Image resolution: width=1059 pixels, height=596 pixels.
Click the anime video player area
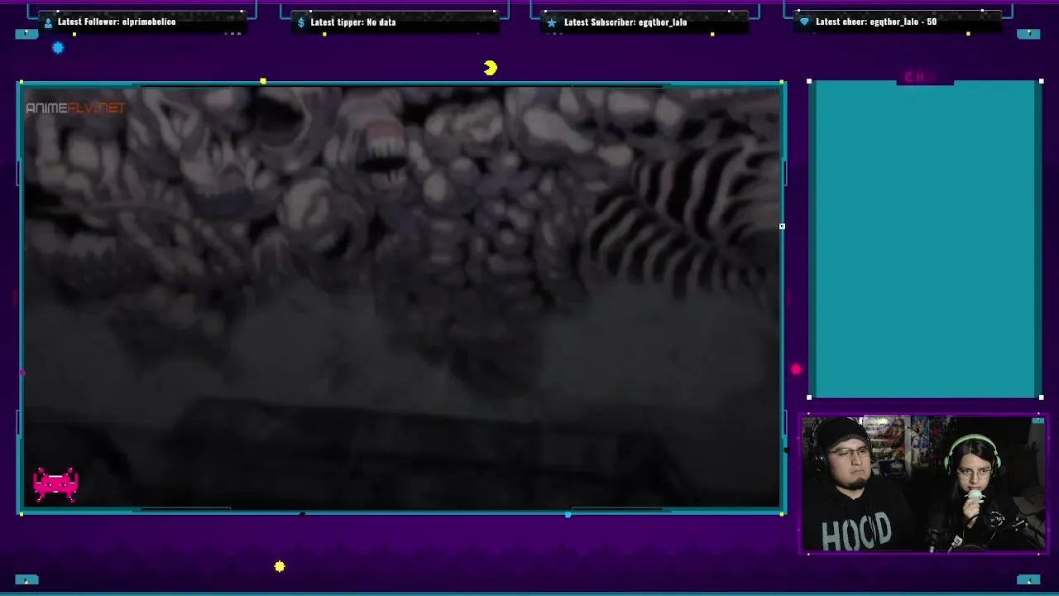coord(400,298)
